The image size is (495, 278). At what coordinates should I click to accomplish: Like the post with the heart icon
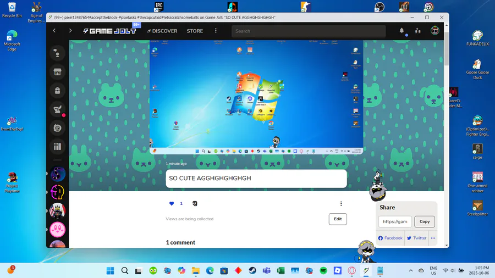[172, 204]
